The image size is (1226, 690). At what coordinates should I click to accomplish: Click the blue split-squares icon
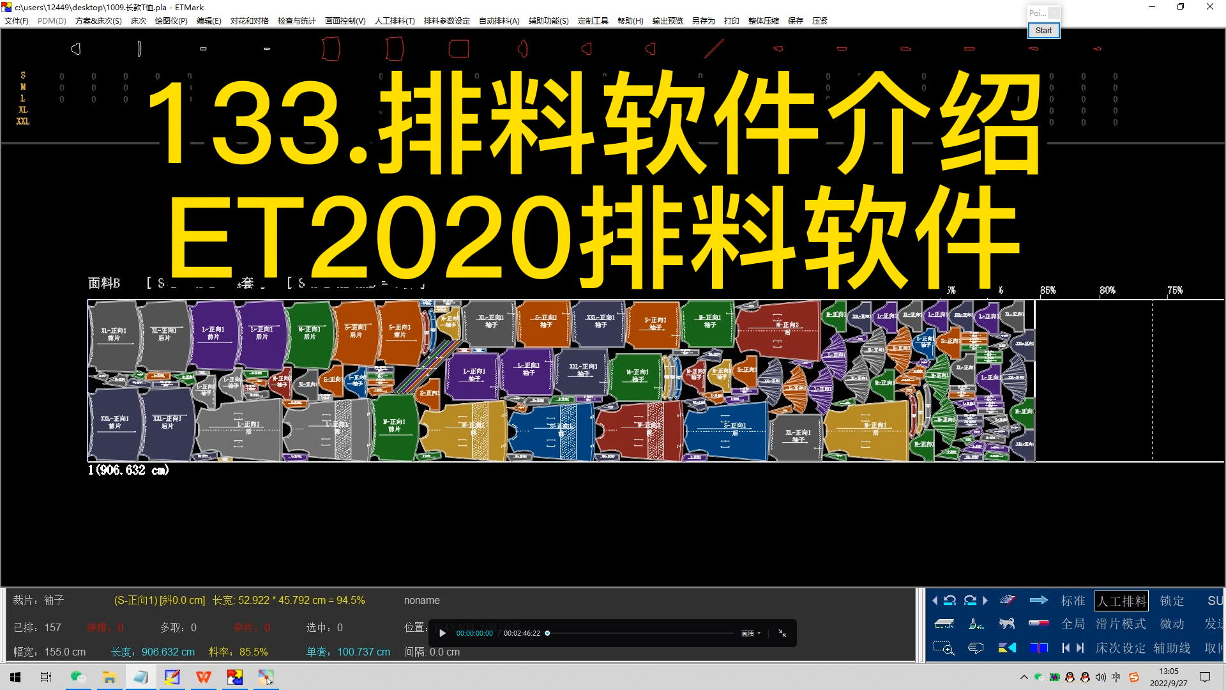coord(1039,648)
